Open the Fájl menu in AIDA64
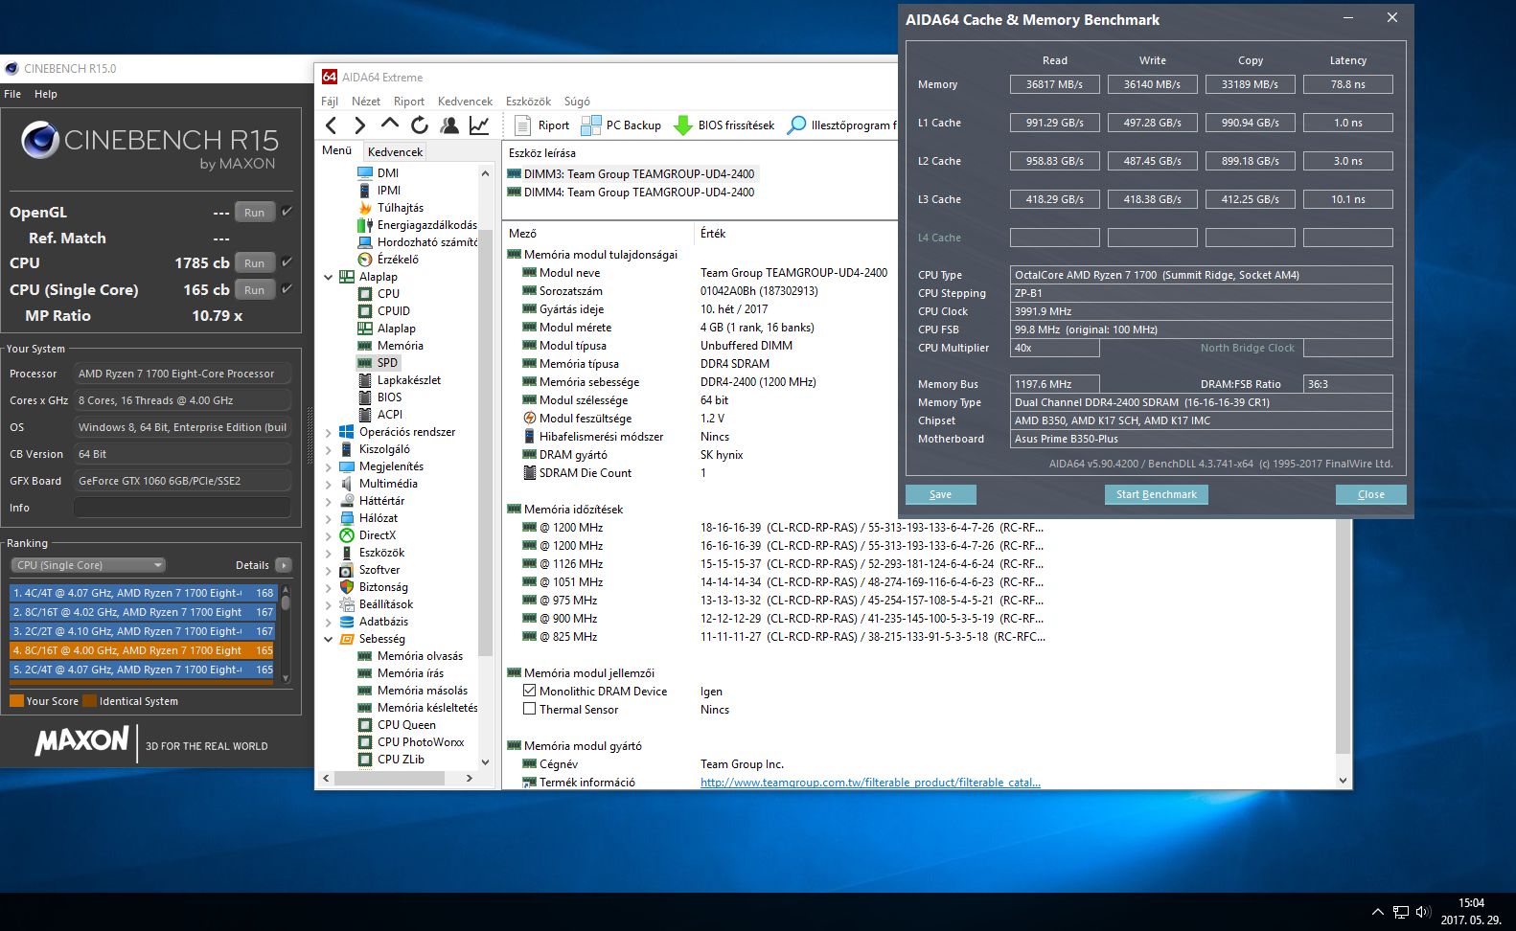The height and width of the screenshot is (931, 1516). (x=330, y=101)
